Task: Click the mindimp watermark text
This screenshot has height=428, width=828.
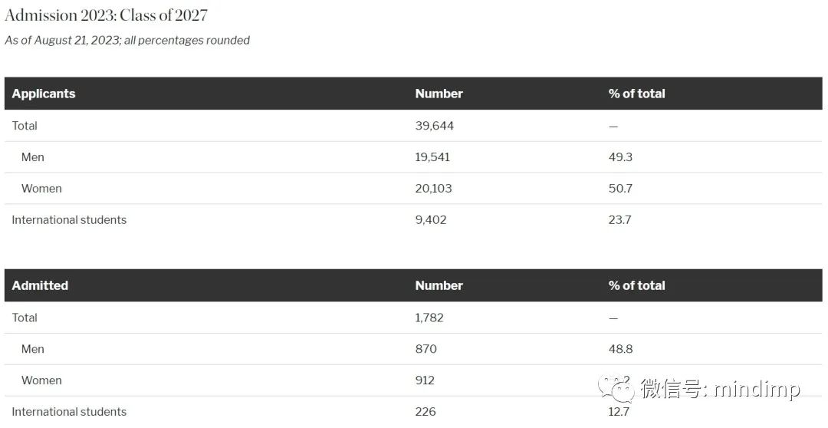Action: coord(757,389)
